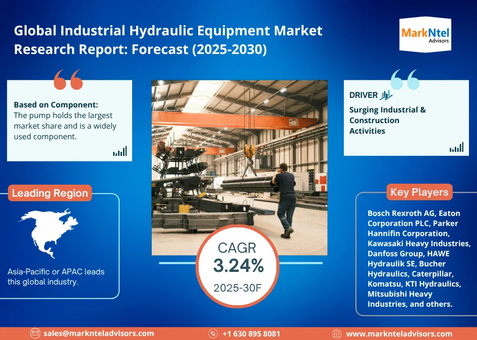477x340 pixels.
Task: Click the factory warehouse photo
Action: pos(240,151)
